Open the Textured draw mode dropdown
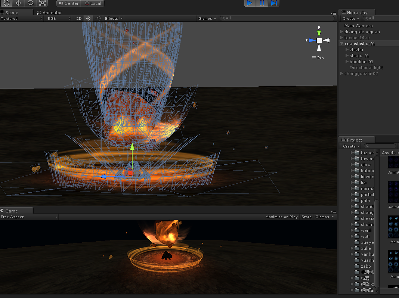Viewport: 399px width, 298px height. 21,18
